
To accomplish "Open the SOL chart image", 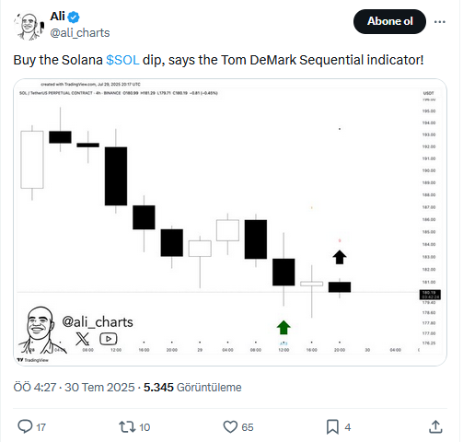I will [230, 222].
